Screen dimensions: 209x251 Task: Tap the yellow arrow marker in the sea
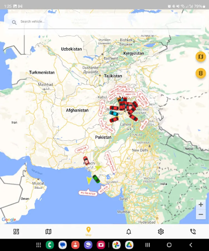point(89,180)
